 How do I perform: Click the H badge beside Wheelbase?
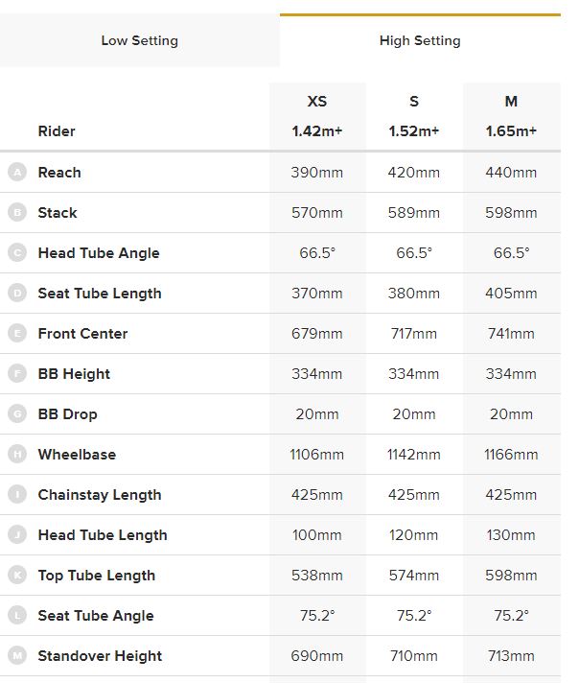click(16, 455)
